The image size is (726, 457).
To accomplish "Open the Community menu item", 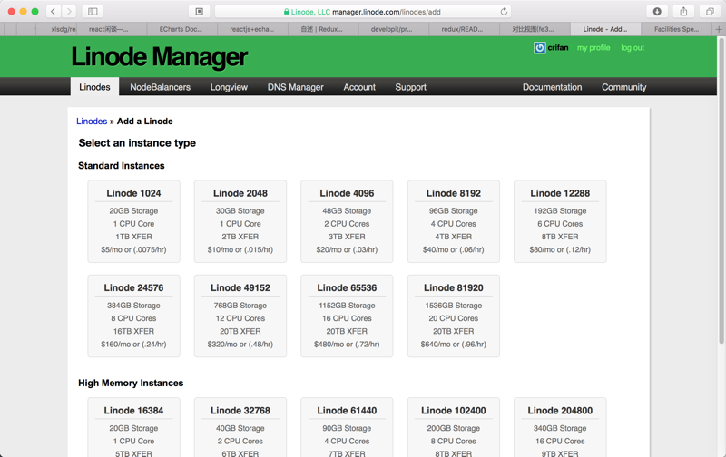I will (x=624, y=87).
